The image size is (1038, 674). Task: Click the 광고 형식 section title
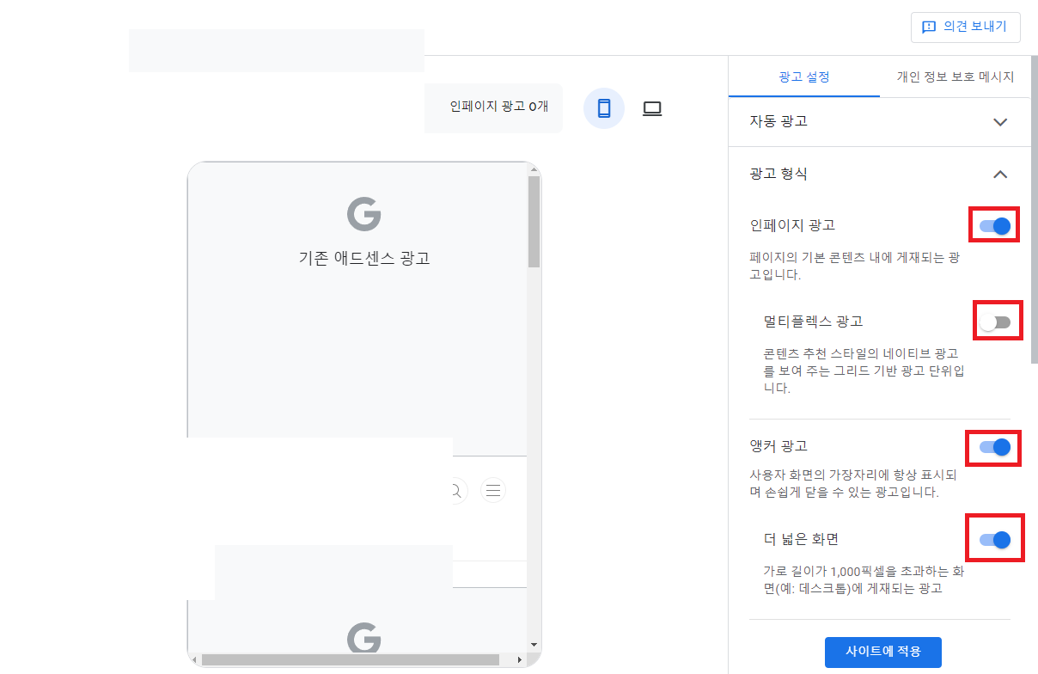coord(778,174)
